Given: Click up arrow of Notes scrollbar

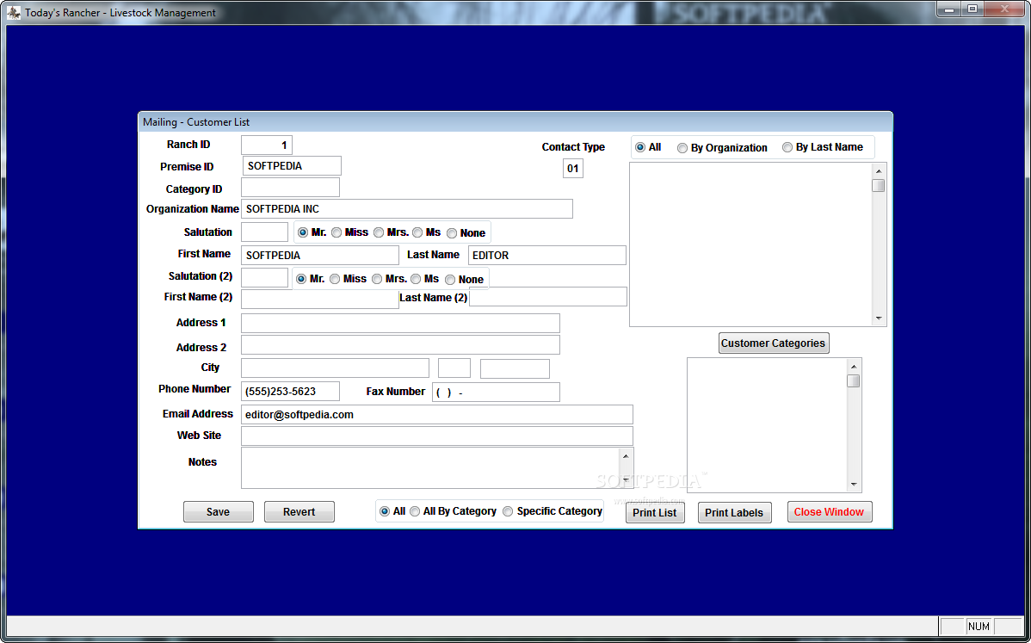Looking at the screenshot, I should pos(626,456).
